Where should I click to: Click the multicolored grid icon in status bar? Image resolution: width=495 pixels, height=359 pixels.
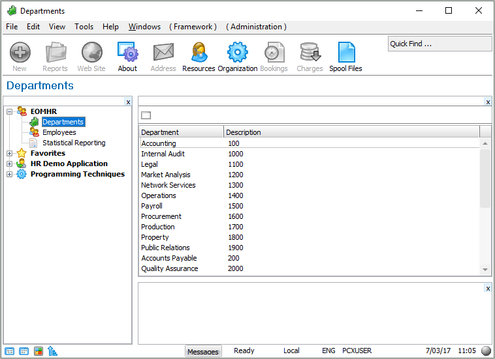38,351
